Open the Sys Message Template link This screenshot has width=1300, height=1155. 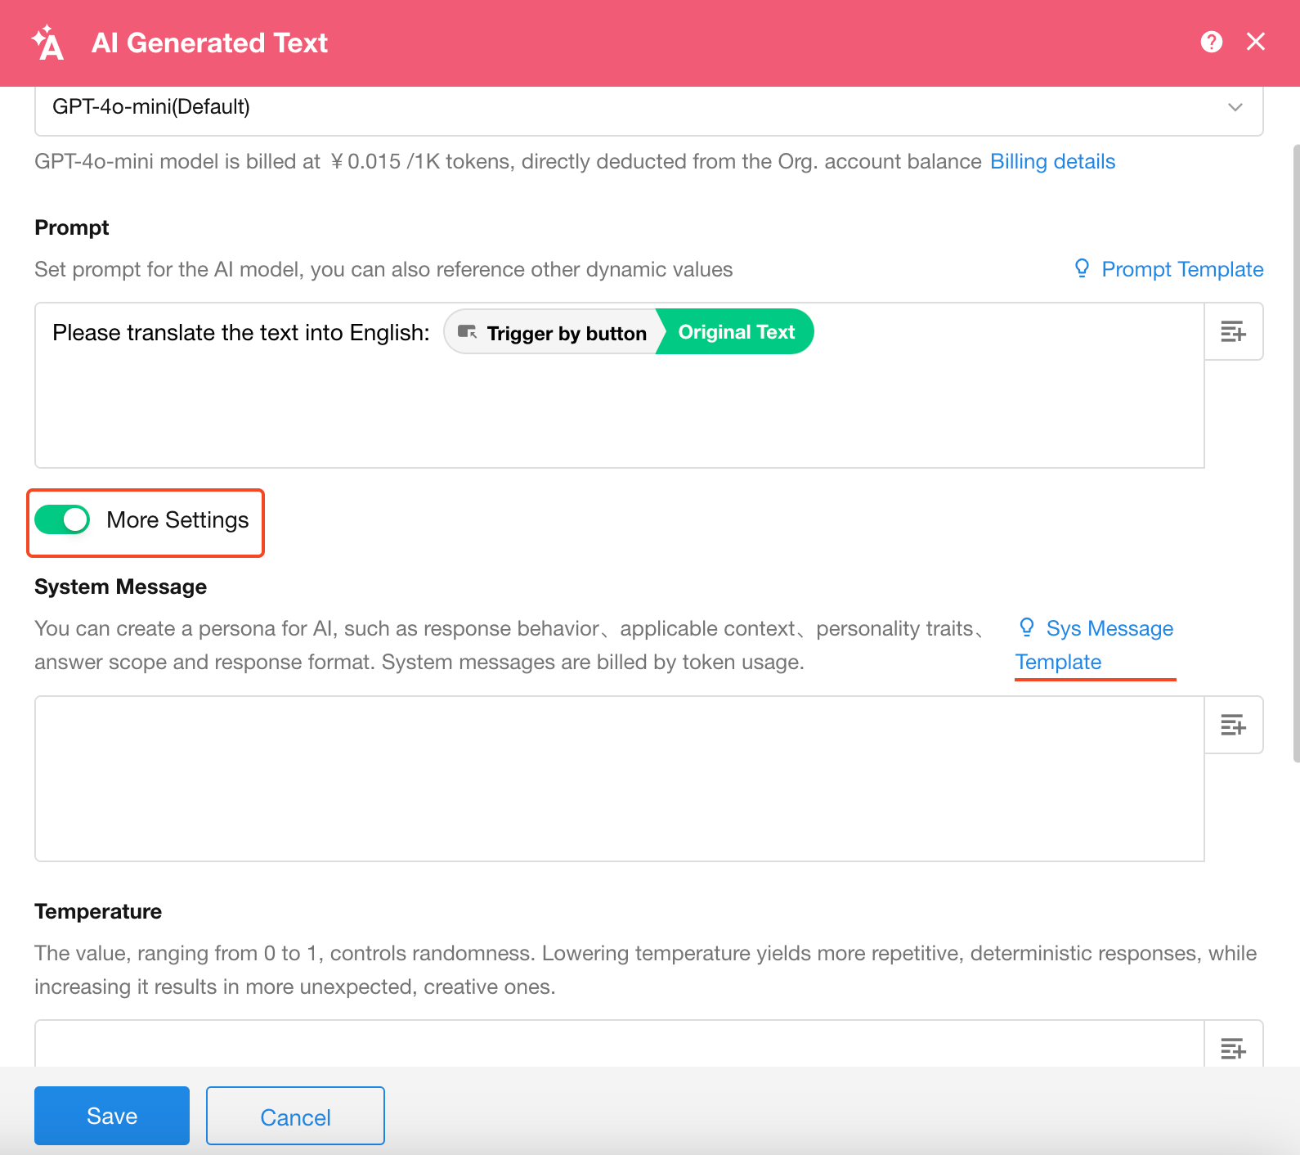click(1094, 645)
